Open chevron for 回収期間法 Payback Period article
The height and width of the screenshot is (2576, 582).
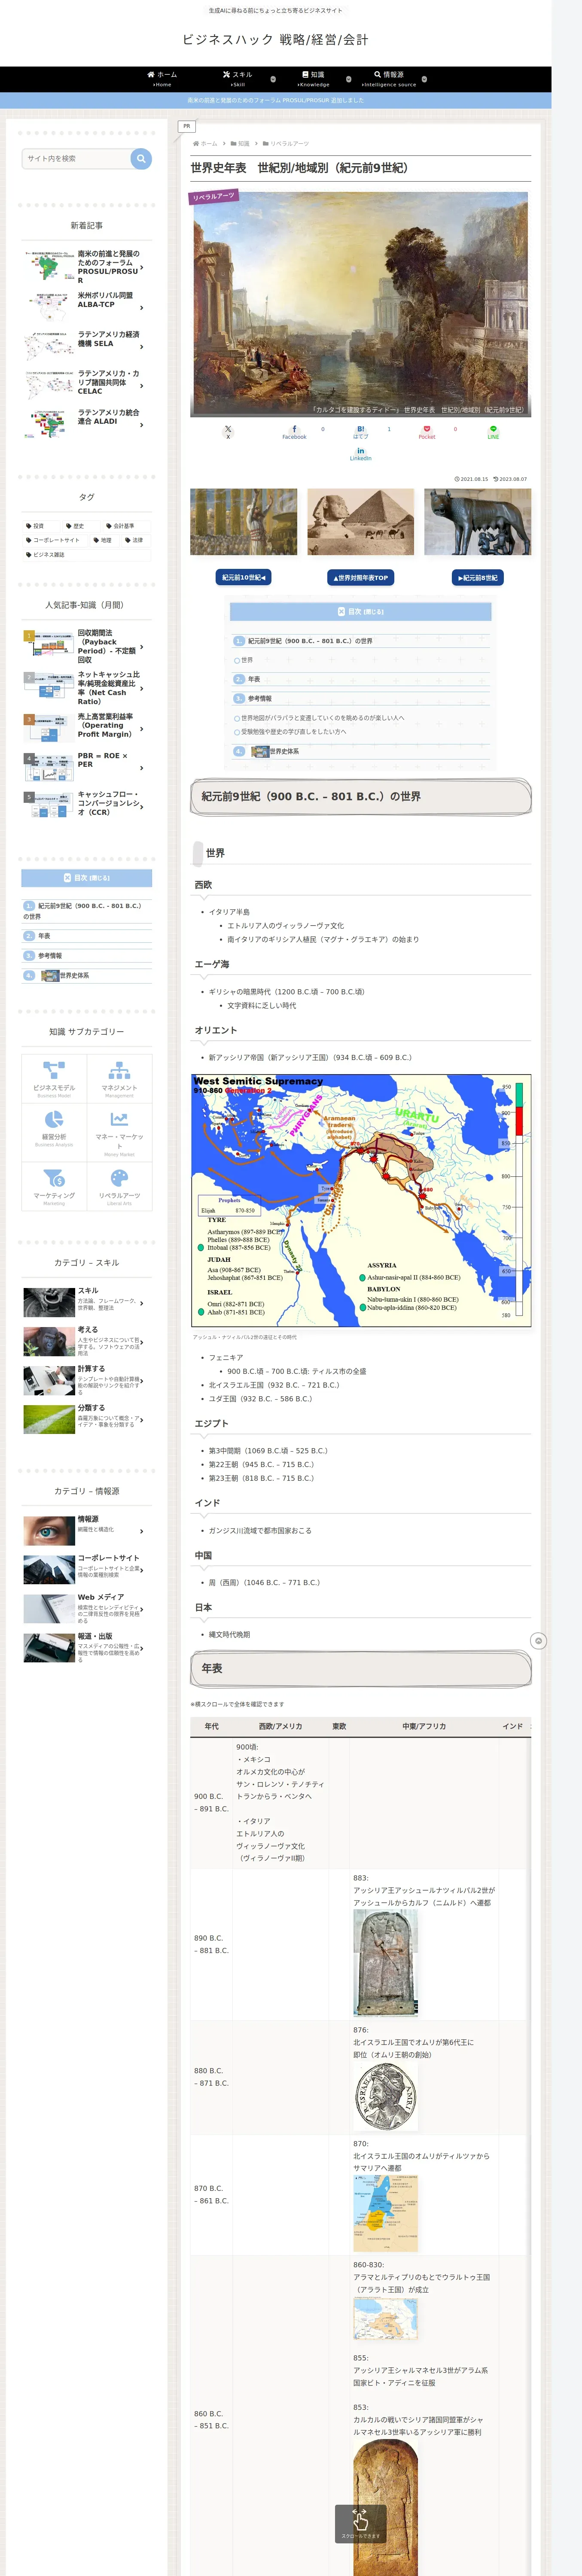coord(142,647)
